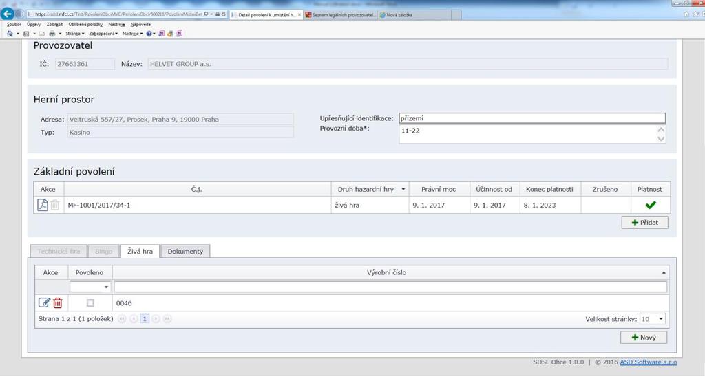The width and height of the screenshot is (705, 376).
Task: Click the disabled Technická hra tab
Action: coord(59,252)
